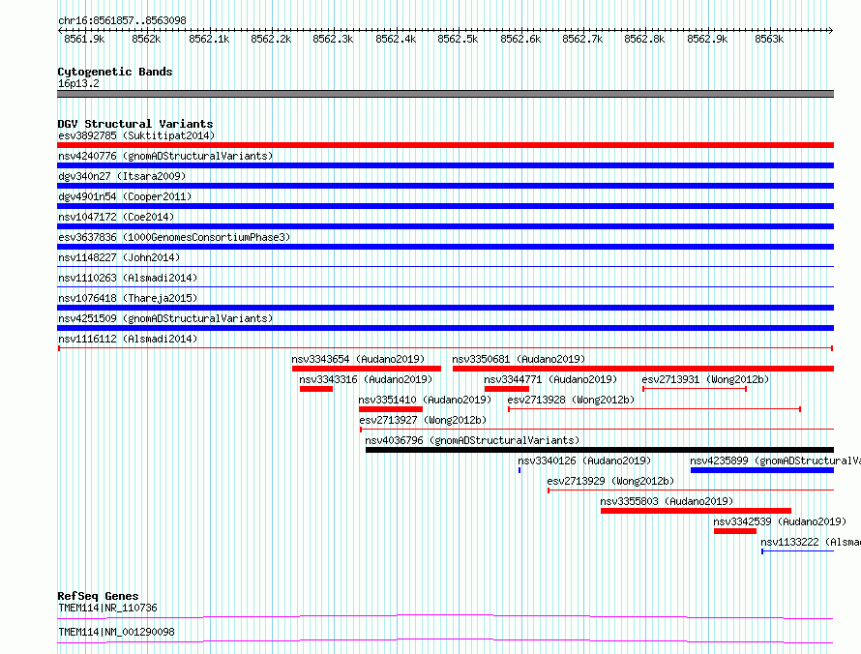
Task: Click the 8561.9k ruler tick label
Action: point(84,39)
